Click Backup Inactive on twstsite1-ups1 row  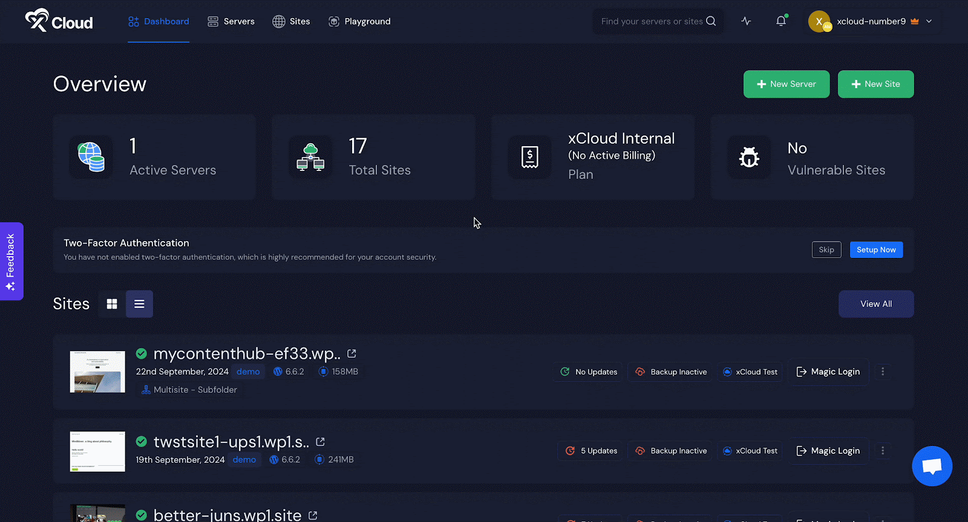670,451
